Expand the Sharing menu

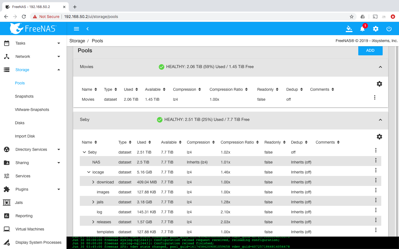point(33,163)
